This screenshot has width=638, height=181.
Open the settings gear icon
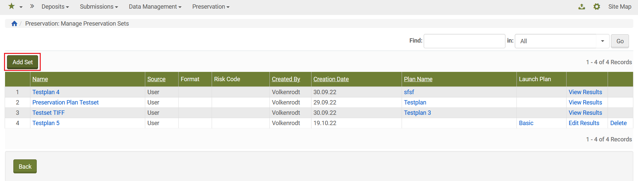click(x=597, y=7)
